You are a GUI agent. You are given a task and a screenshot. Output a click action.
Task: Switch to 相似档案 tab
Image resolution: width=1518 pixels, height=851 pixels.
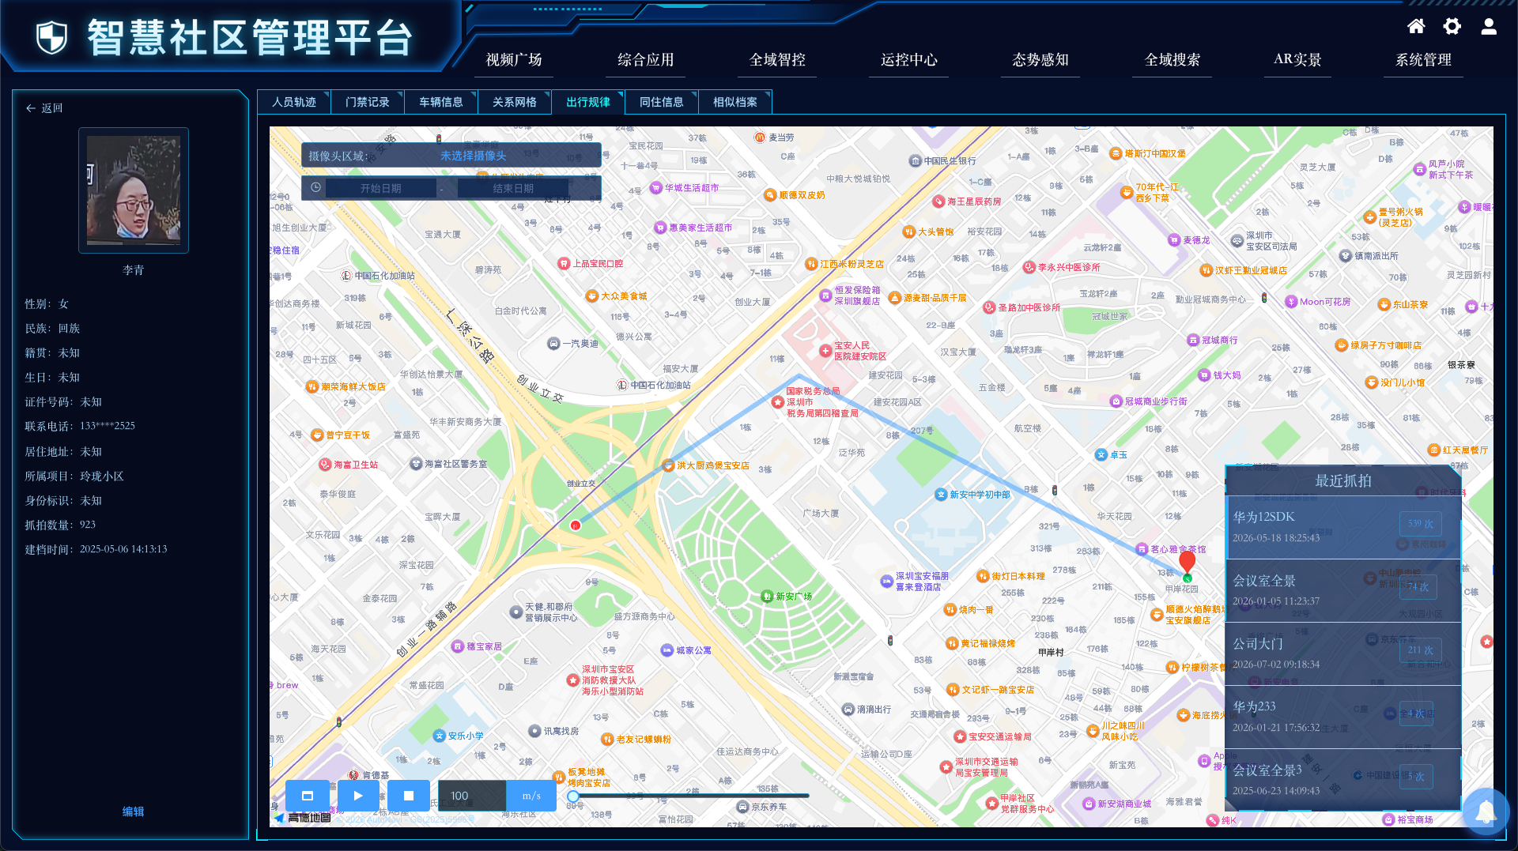coord(735,102)
